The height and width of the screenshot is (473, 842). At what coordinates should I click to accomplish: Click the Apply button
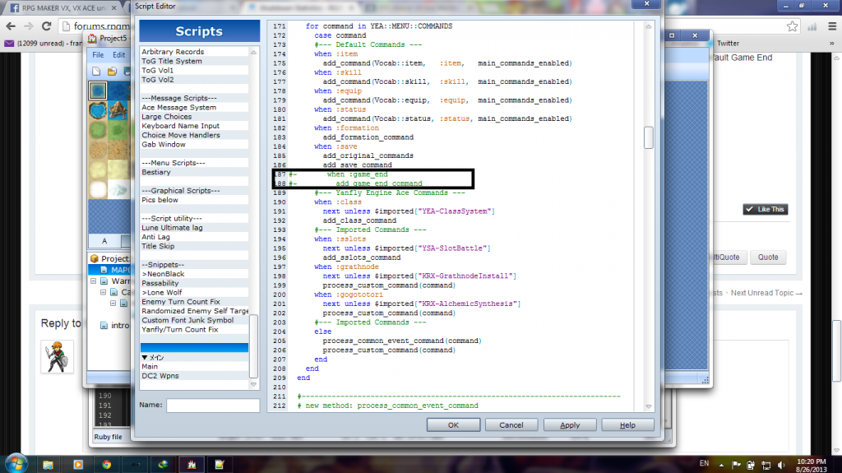pos(570,425)
